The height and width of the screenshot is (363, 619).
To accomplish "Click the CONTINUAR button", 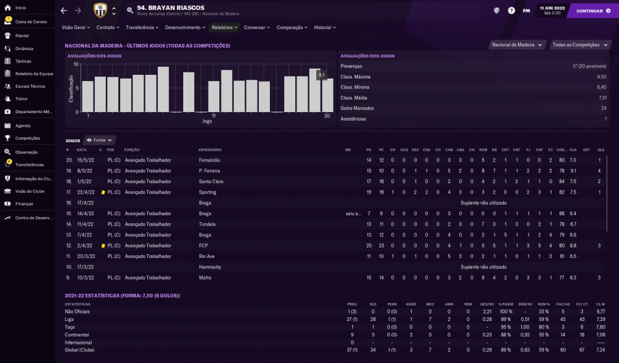I will click(593, 11).
